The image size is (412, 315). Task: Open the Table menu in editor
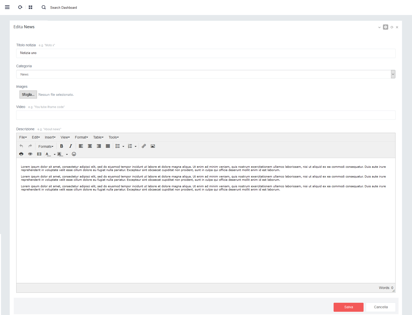98,137
